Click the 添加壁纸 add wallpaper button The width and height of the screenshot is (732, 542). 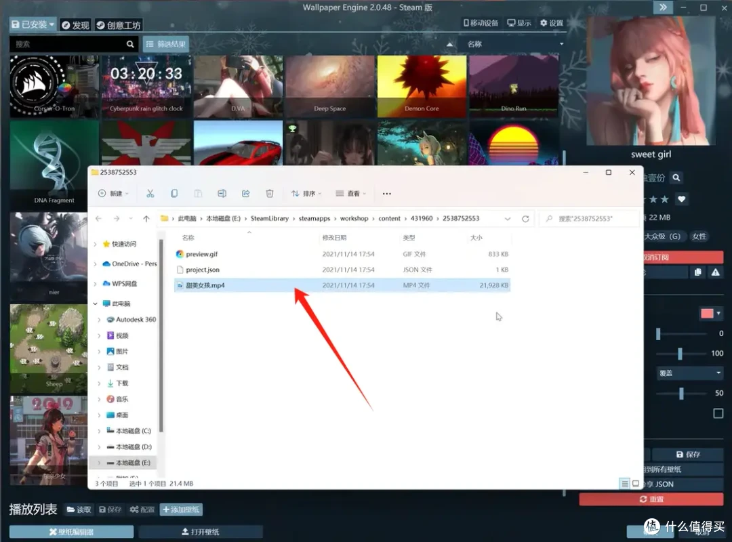(x=181, y=509)
